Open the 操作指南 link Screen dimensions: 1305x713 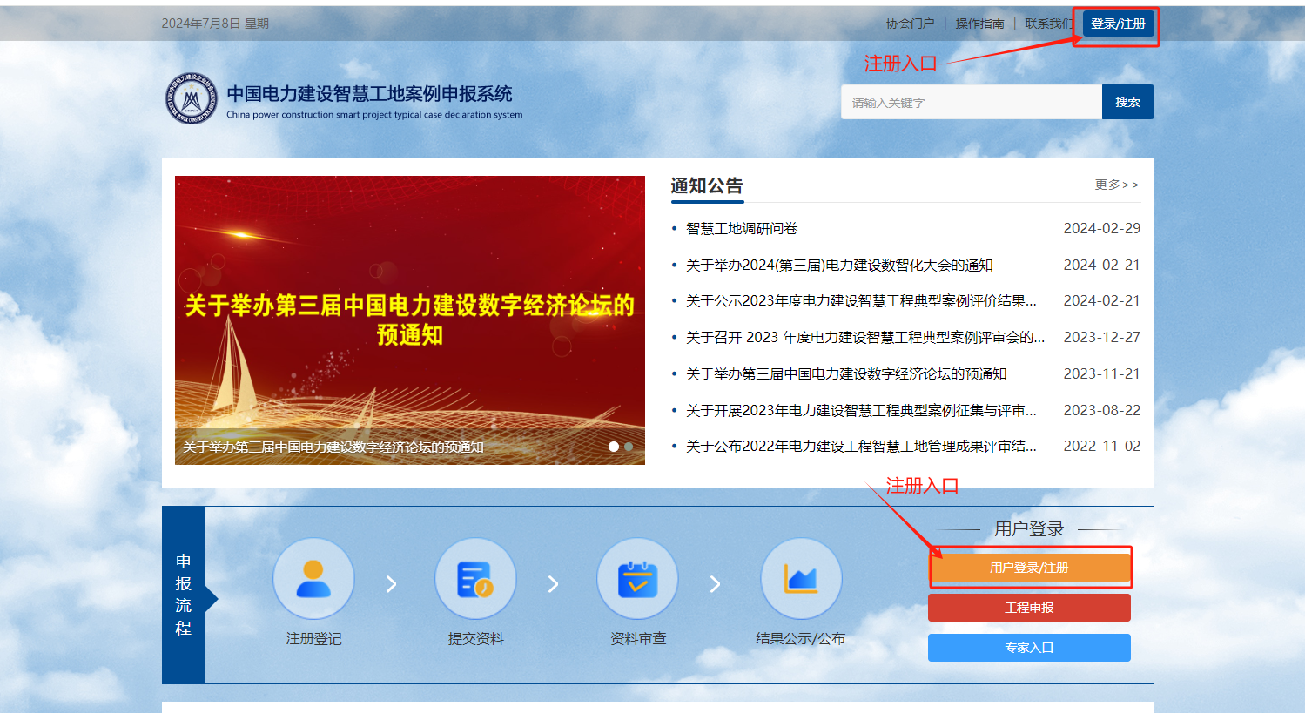[x=979, y=24]
